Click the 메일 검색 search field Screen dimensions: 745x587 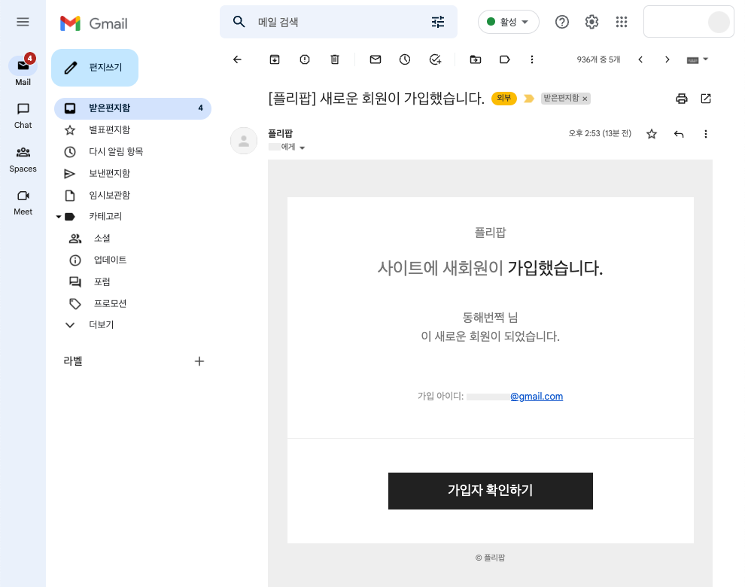(339, 22)
